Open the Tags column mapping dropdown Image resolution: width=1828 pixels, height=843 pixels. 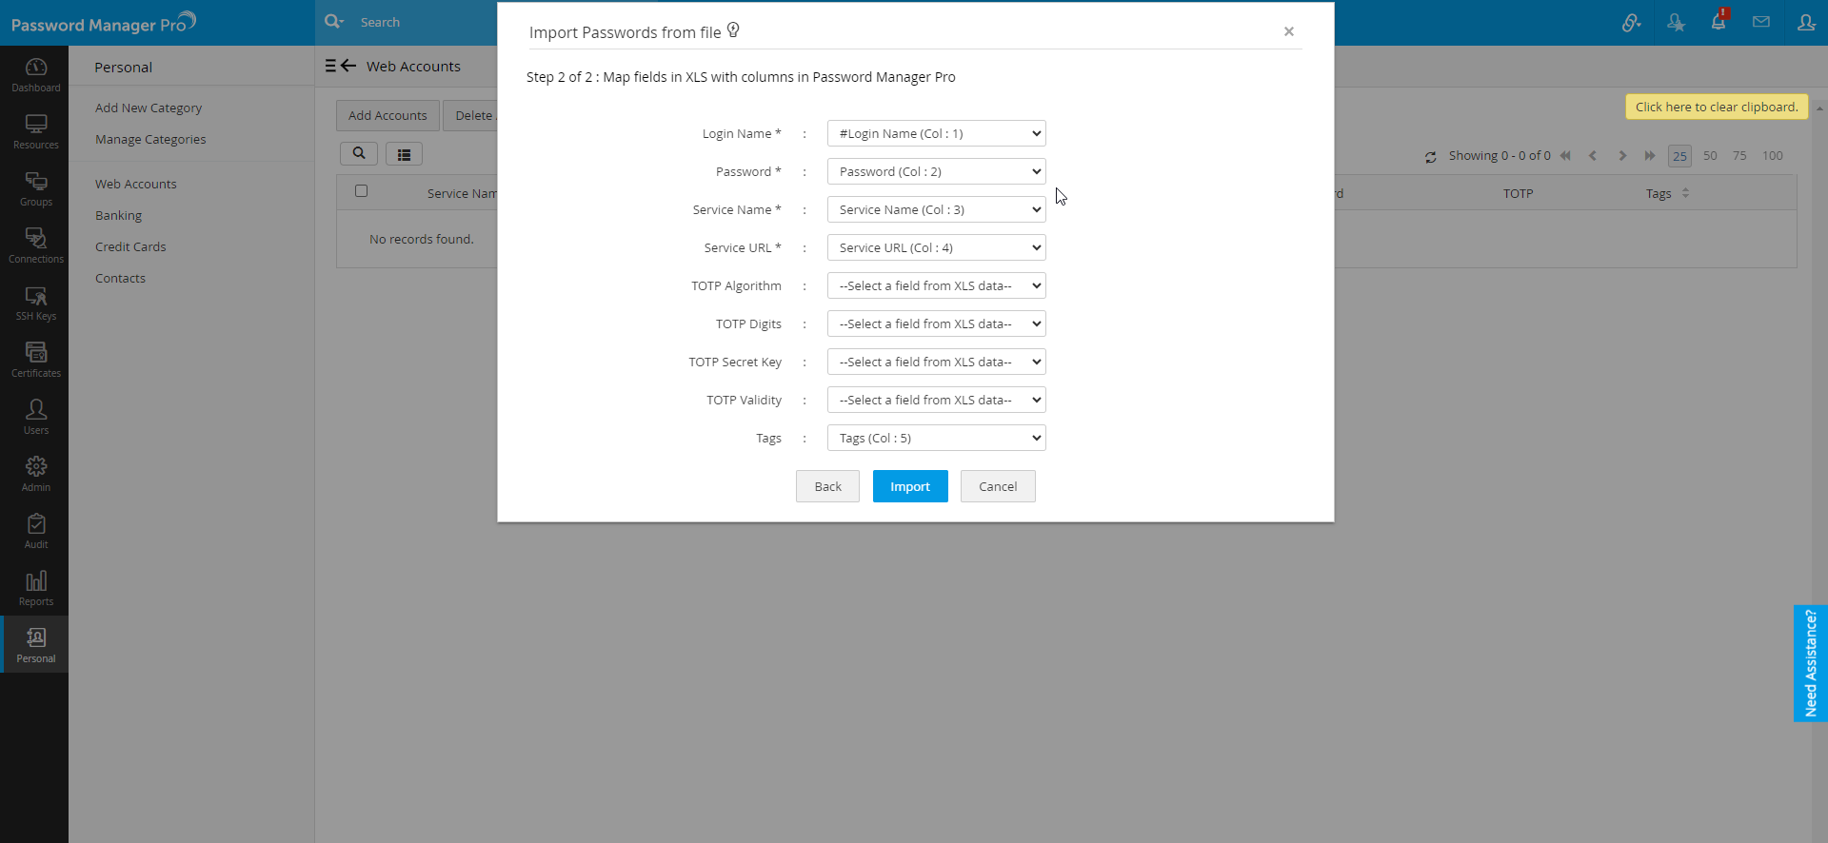[936, 438]
